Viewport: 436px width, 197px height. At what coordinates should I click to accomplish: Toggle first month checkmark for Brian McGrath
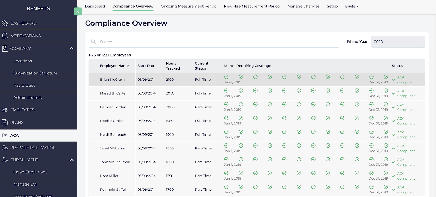click(226, 77)
